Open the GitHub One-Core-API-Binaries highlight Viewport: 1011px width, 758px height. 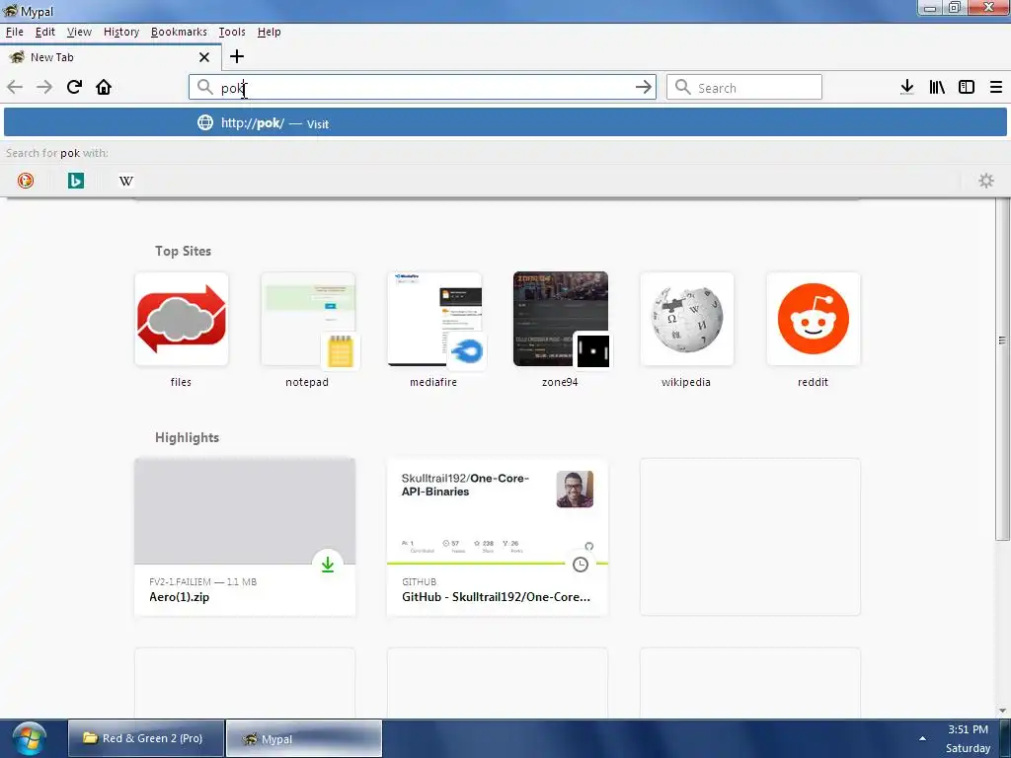[x=498, y=537]
